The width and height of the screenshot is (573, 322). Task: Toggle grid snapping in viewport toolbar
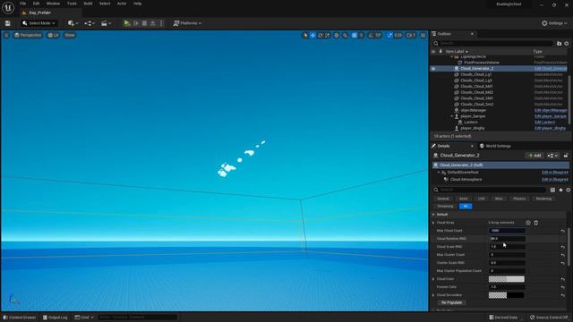point(355,36)
